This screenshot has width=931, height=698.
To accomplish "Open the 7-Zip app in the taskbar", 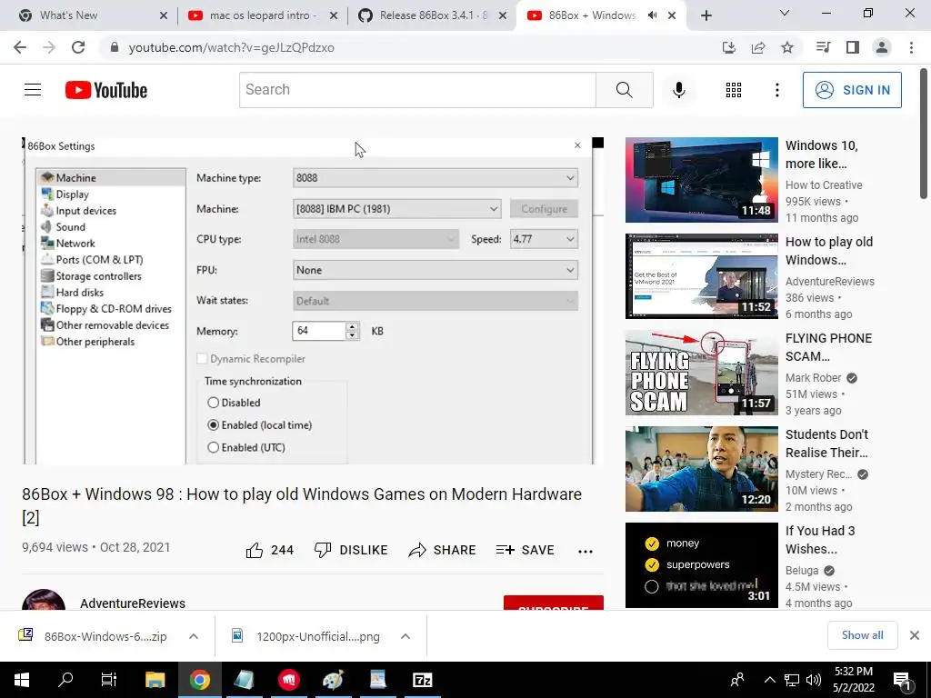I will (x=422, y=680).
